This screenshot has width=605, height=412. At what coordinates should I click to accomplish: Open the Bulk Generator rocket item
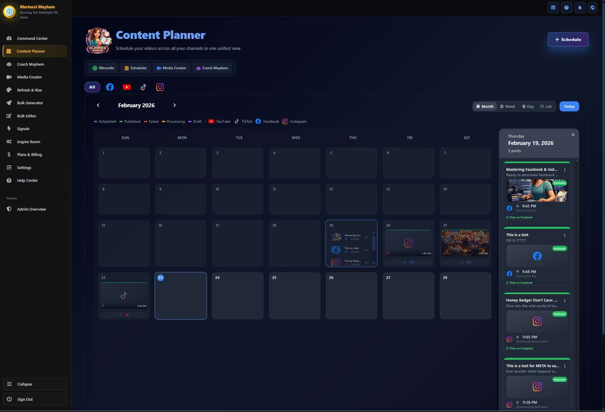30,103
